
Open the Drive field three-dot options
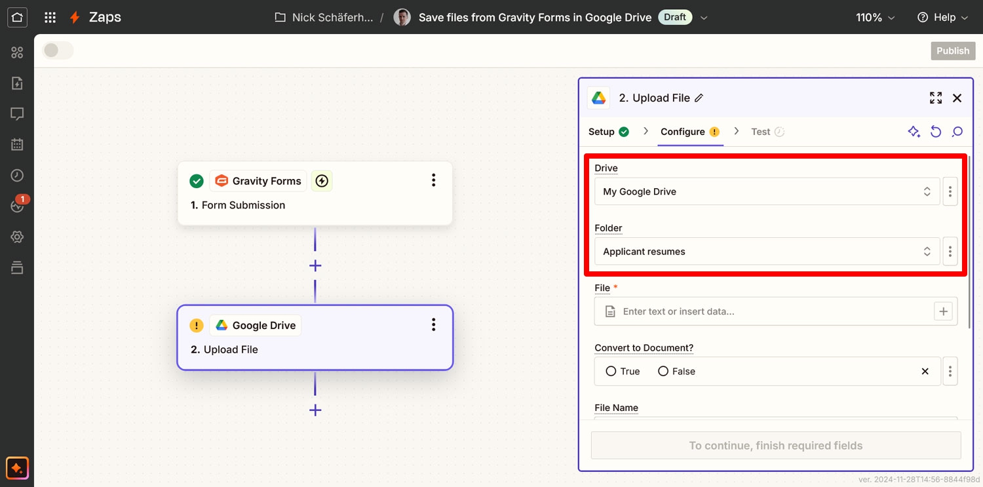[x=950, y=191]
